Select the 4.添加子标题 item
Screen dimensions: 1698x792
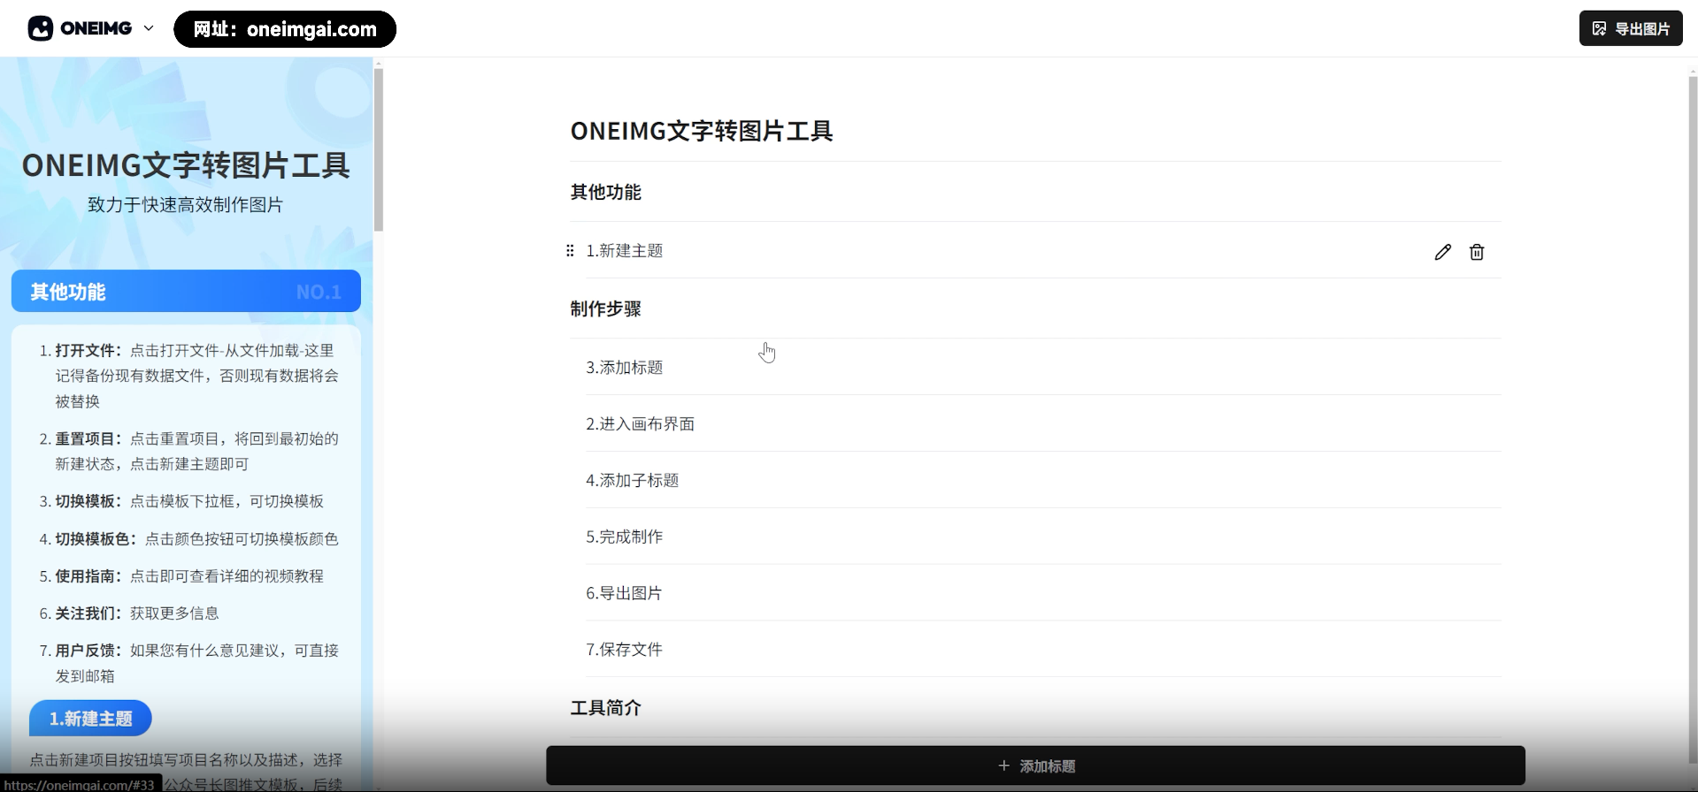1042,480
